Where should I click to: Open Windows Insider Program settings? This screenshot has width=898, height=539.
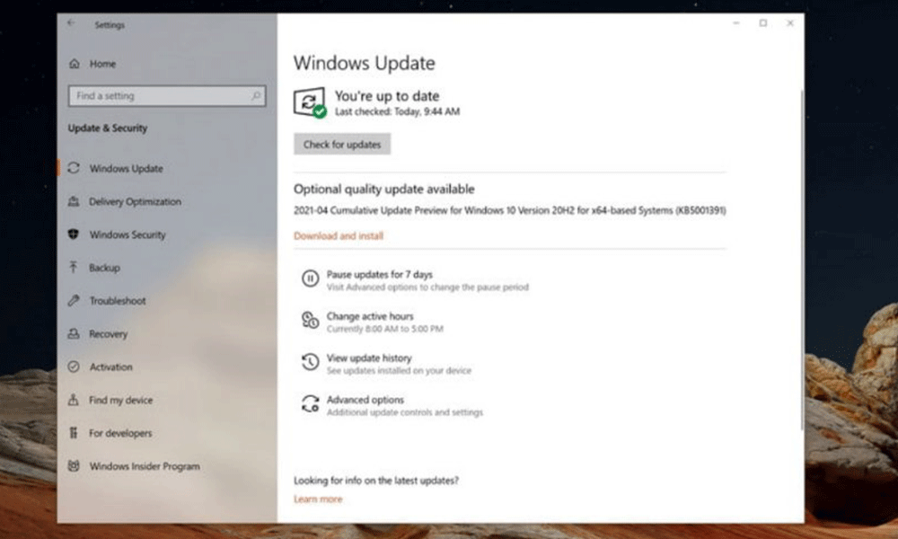144,467
